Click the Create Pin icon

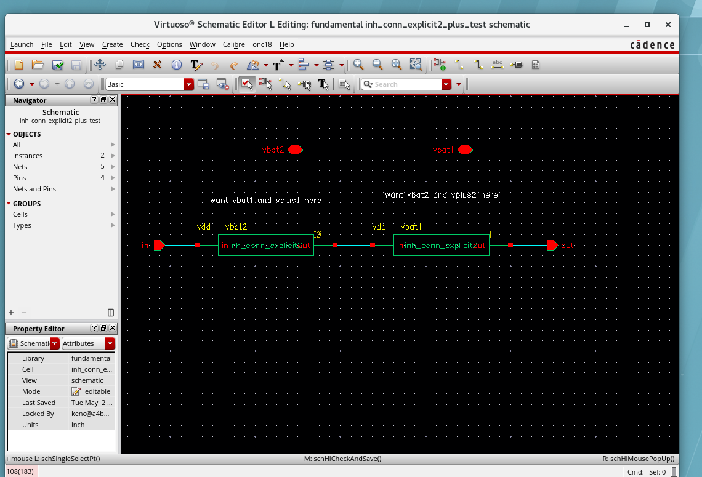(517, 65)
